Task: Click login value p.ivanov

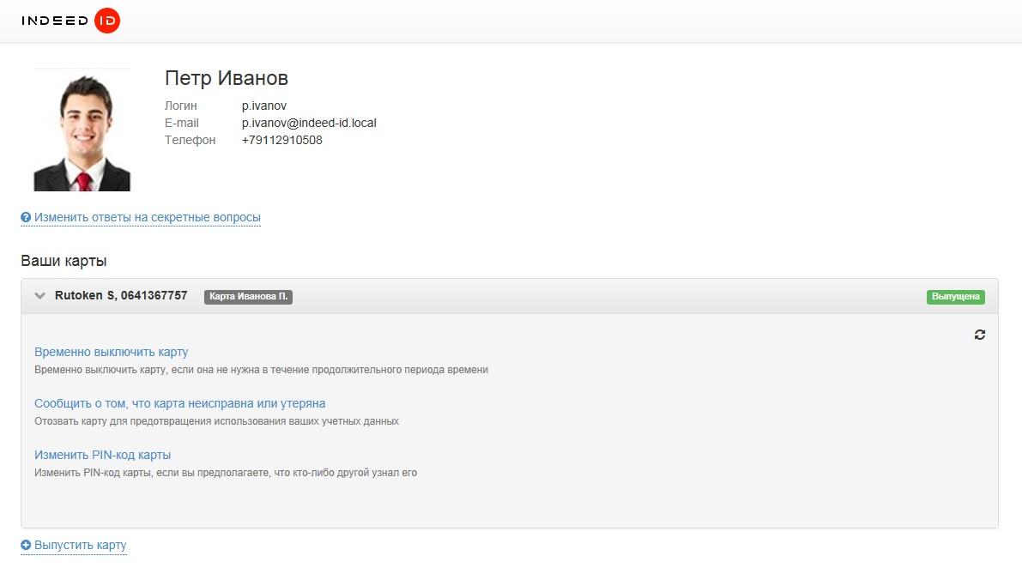Action: [x=264, y=106]
